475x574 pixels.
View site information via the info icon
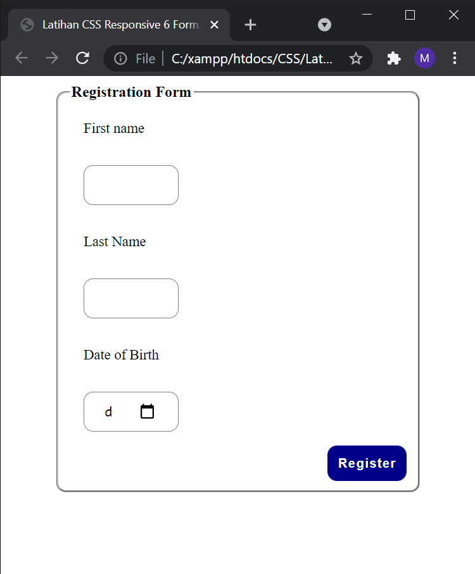coord(120,59)
